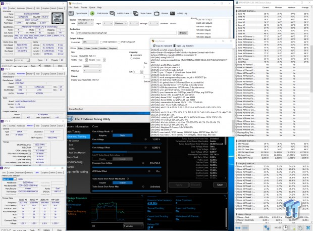Screen dimensions: 313x231
Task: Click the Copy to clipboard icon in Log Viewer
Action: point(153,46)
